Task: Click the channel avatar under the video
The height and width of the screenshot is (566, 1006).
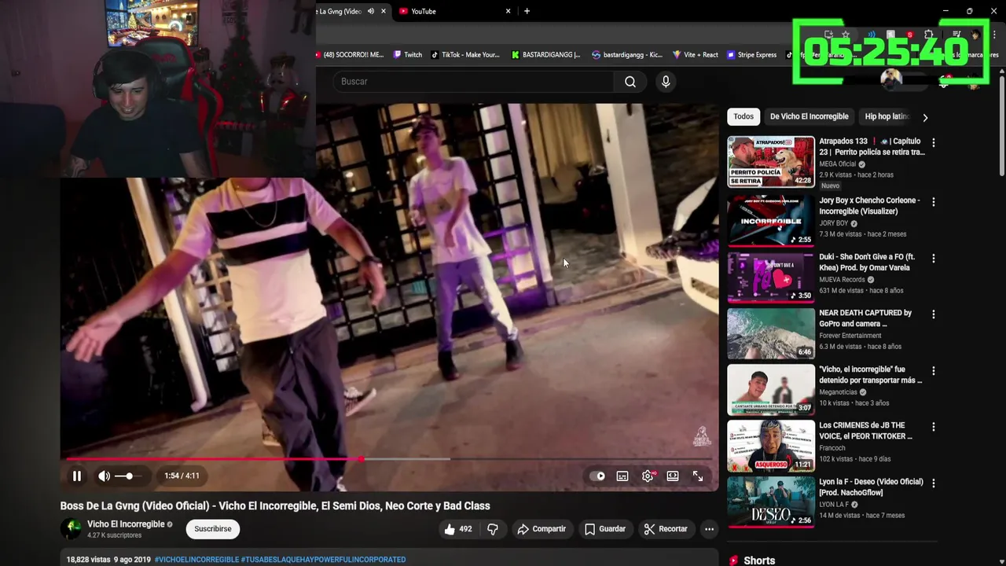Action: click(x=71, y=529)
